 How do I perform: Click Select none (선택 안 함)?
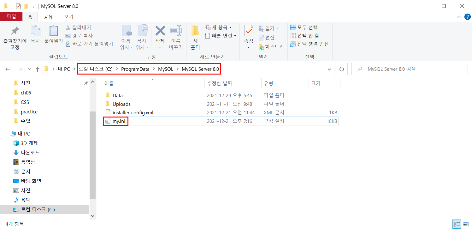point(304,36)
